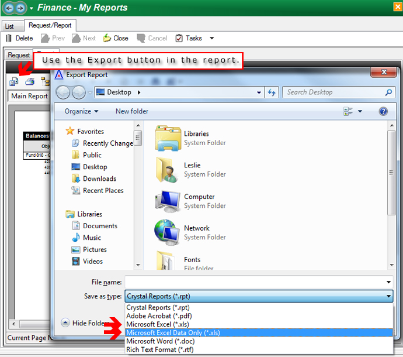Viewport: 403px width, 357px height.
Task: Select Documents library
Action: [95, 226]
